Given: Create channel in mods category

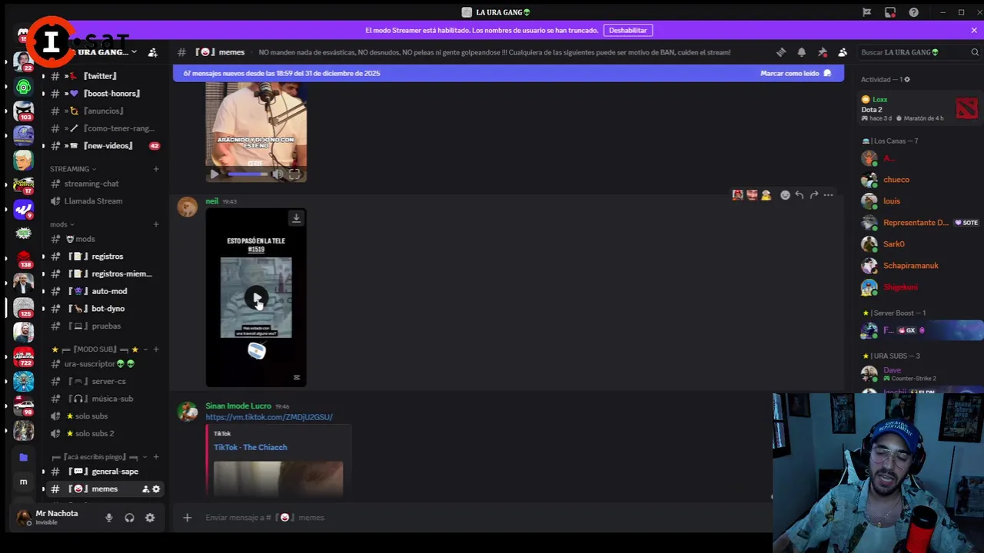Looking at the screenshot, I should pos(156,224).
